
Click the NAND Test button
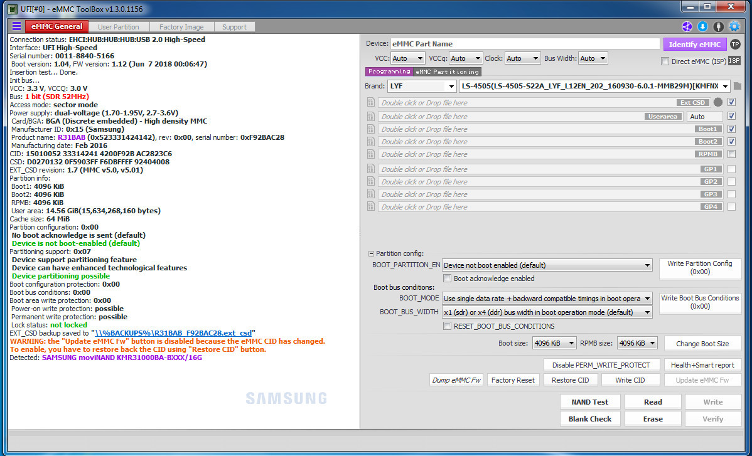tap(589, 402)
